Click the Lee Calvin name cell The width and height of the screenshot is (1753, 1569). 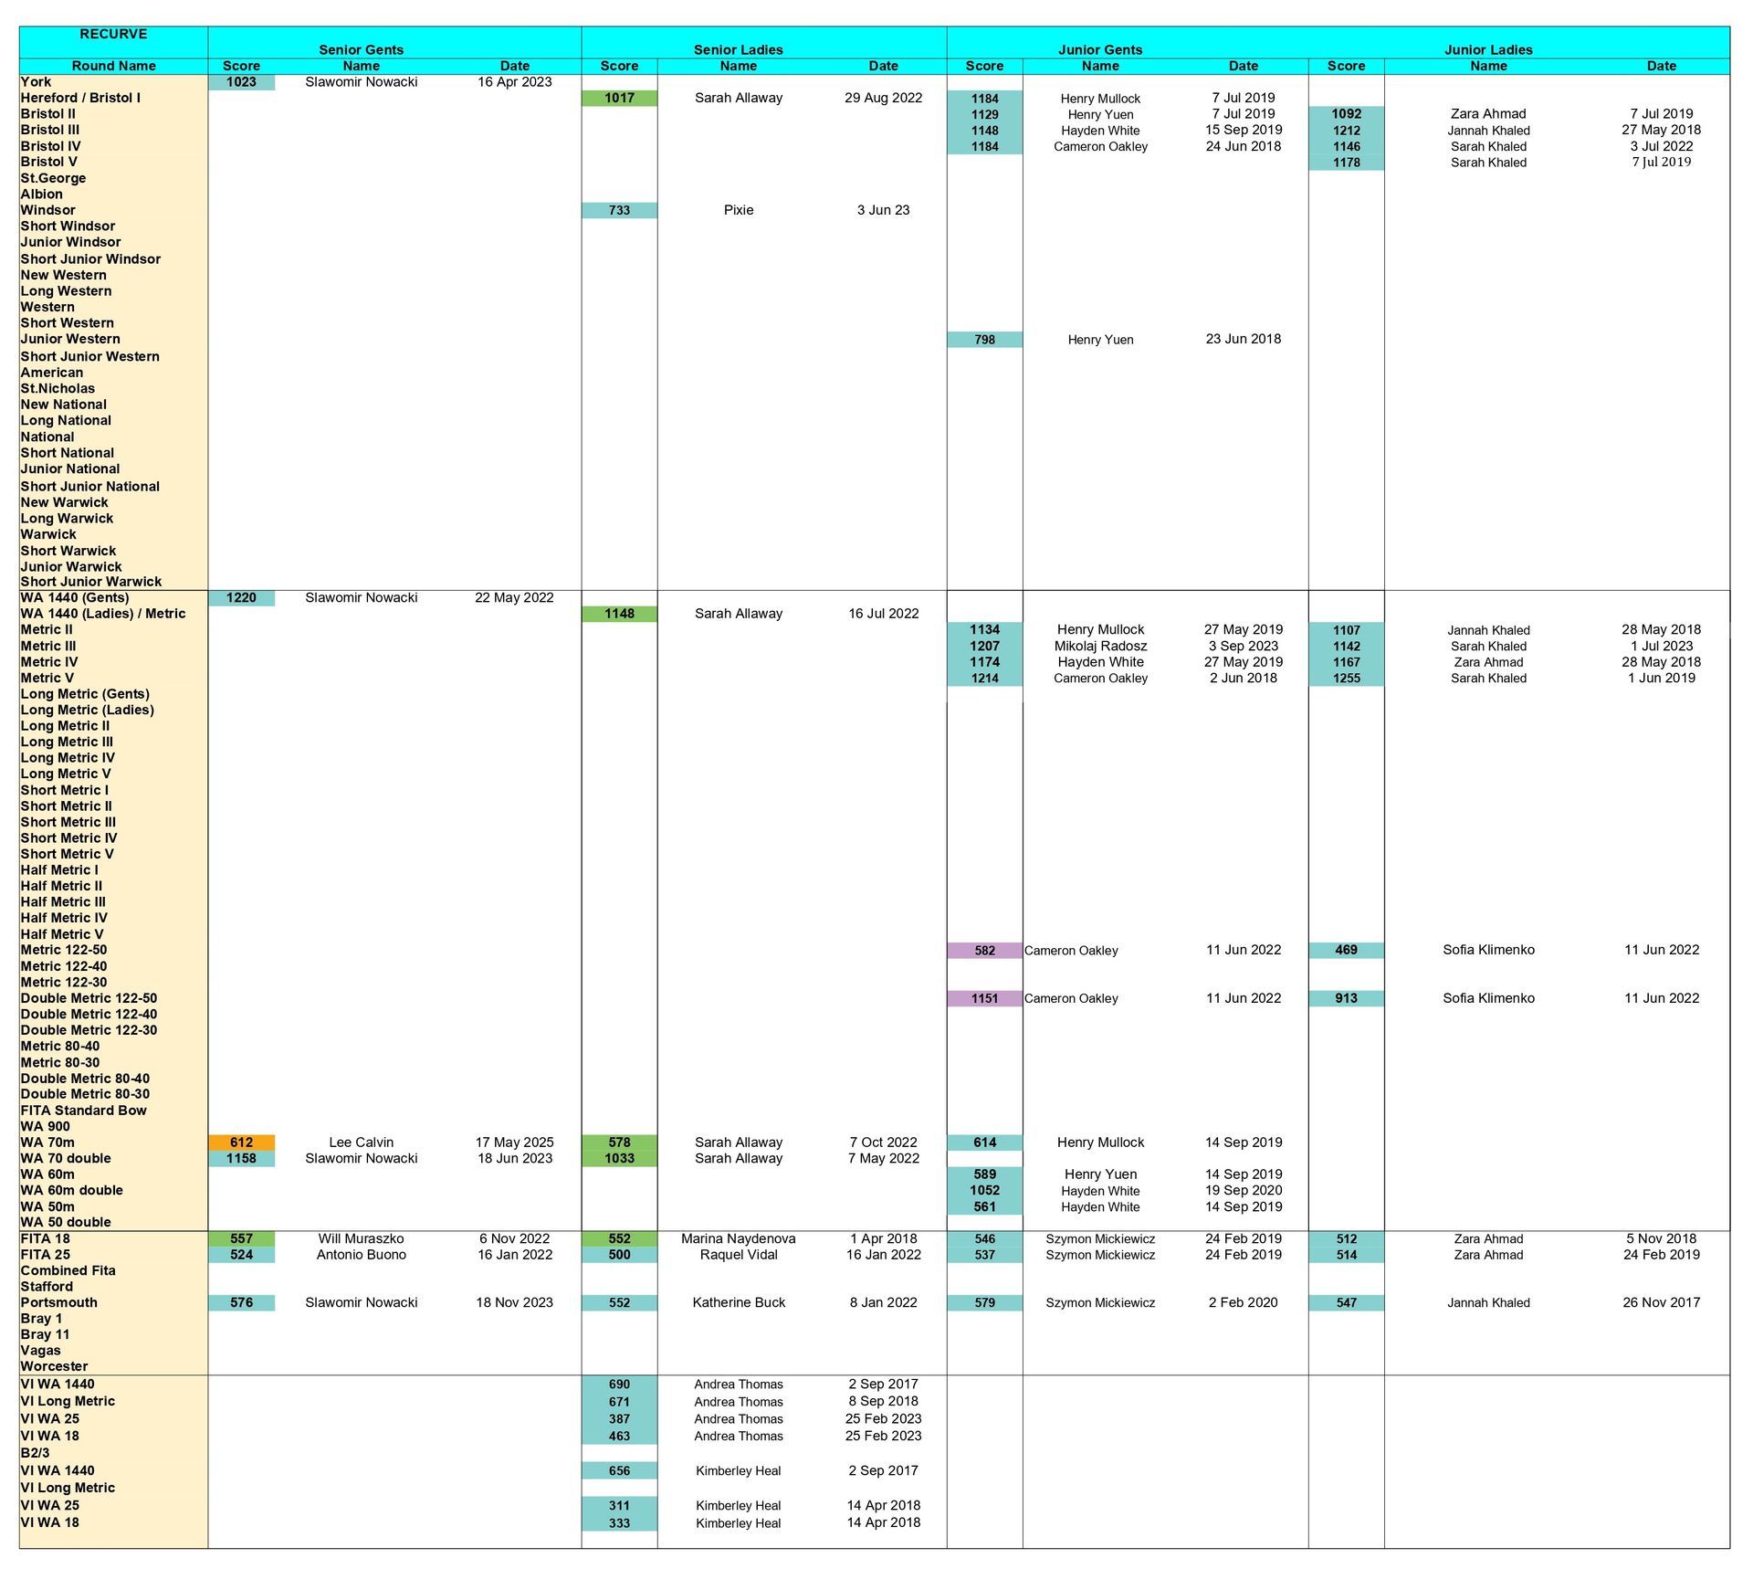[361, 1143]
